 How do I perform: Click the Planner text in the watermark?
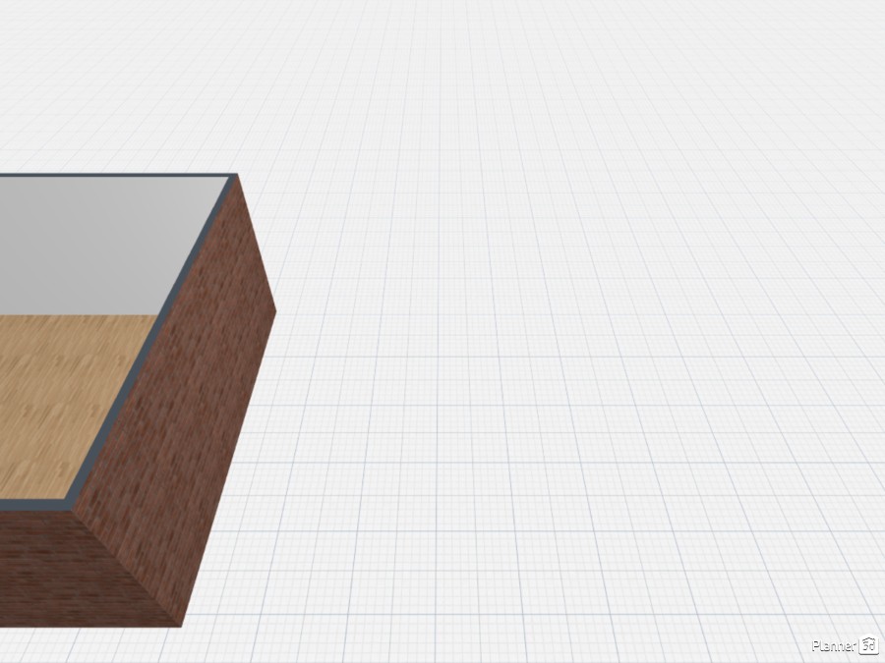point(834,647)
